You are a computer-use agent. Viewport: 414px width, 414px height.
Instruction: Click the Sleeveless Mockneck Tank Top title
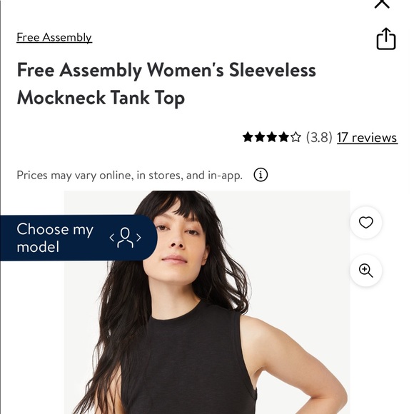[x=166, y=84]
